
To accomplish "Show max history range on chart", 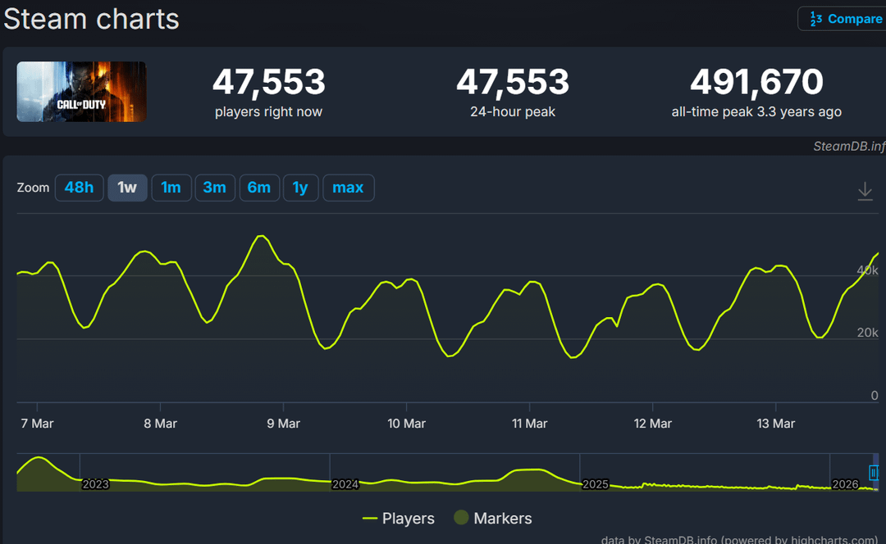I will (x=348, y=188).
